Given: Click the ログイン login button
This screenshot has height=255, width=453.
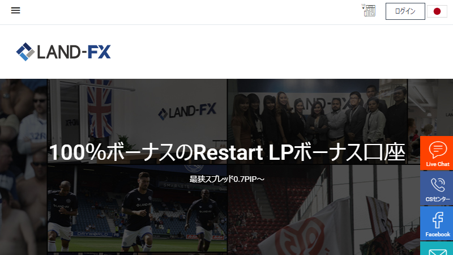Looking at the screenshot, I should [x=405, y=11].
